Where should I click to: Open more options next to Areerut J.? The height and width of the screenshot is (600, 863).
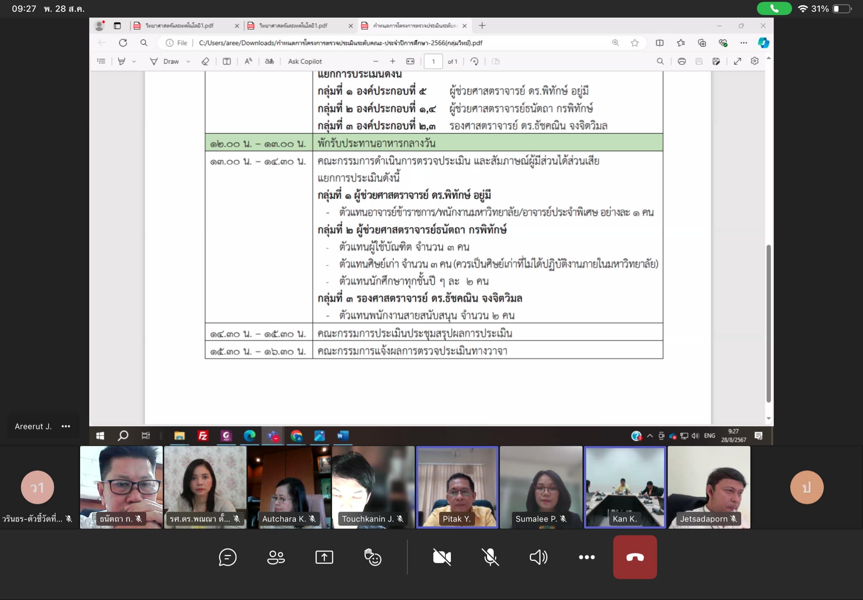click(66, 426)
